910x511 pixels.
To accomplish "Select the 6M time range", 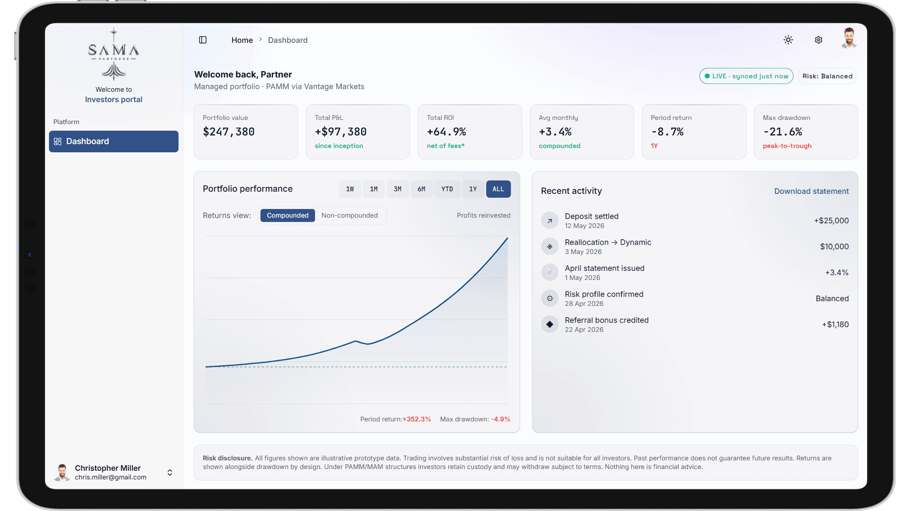I will point(421,189).
